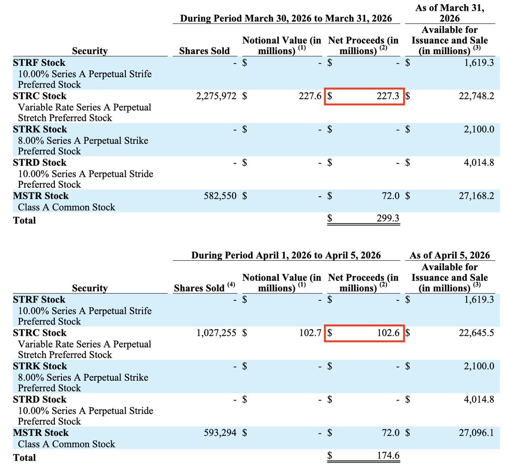The image size is (518, 473).
Task: Select 'Class A Common Stock' in second table
Action: pyautogui.click(x=67, y=444)
